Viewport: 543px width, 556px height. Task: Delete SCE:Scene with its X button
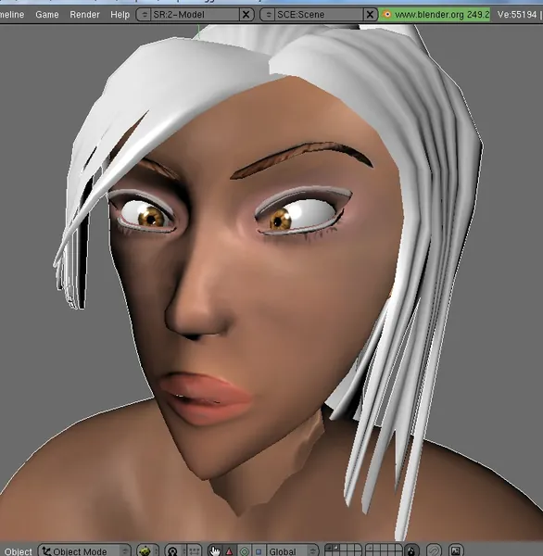(370, 15)
